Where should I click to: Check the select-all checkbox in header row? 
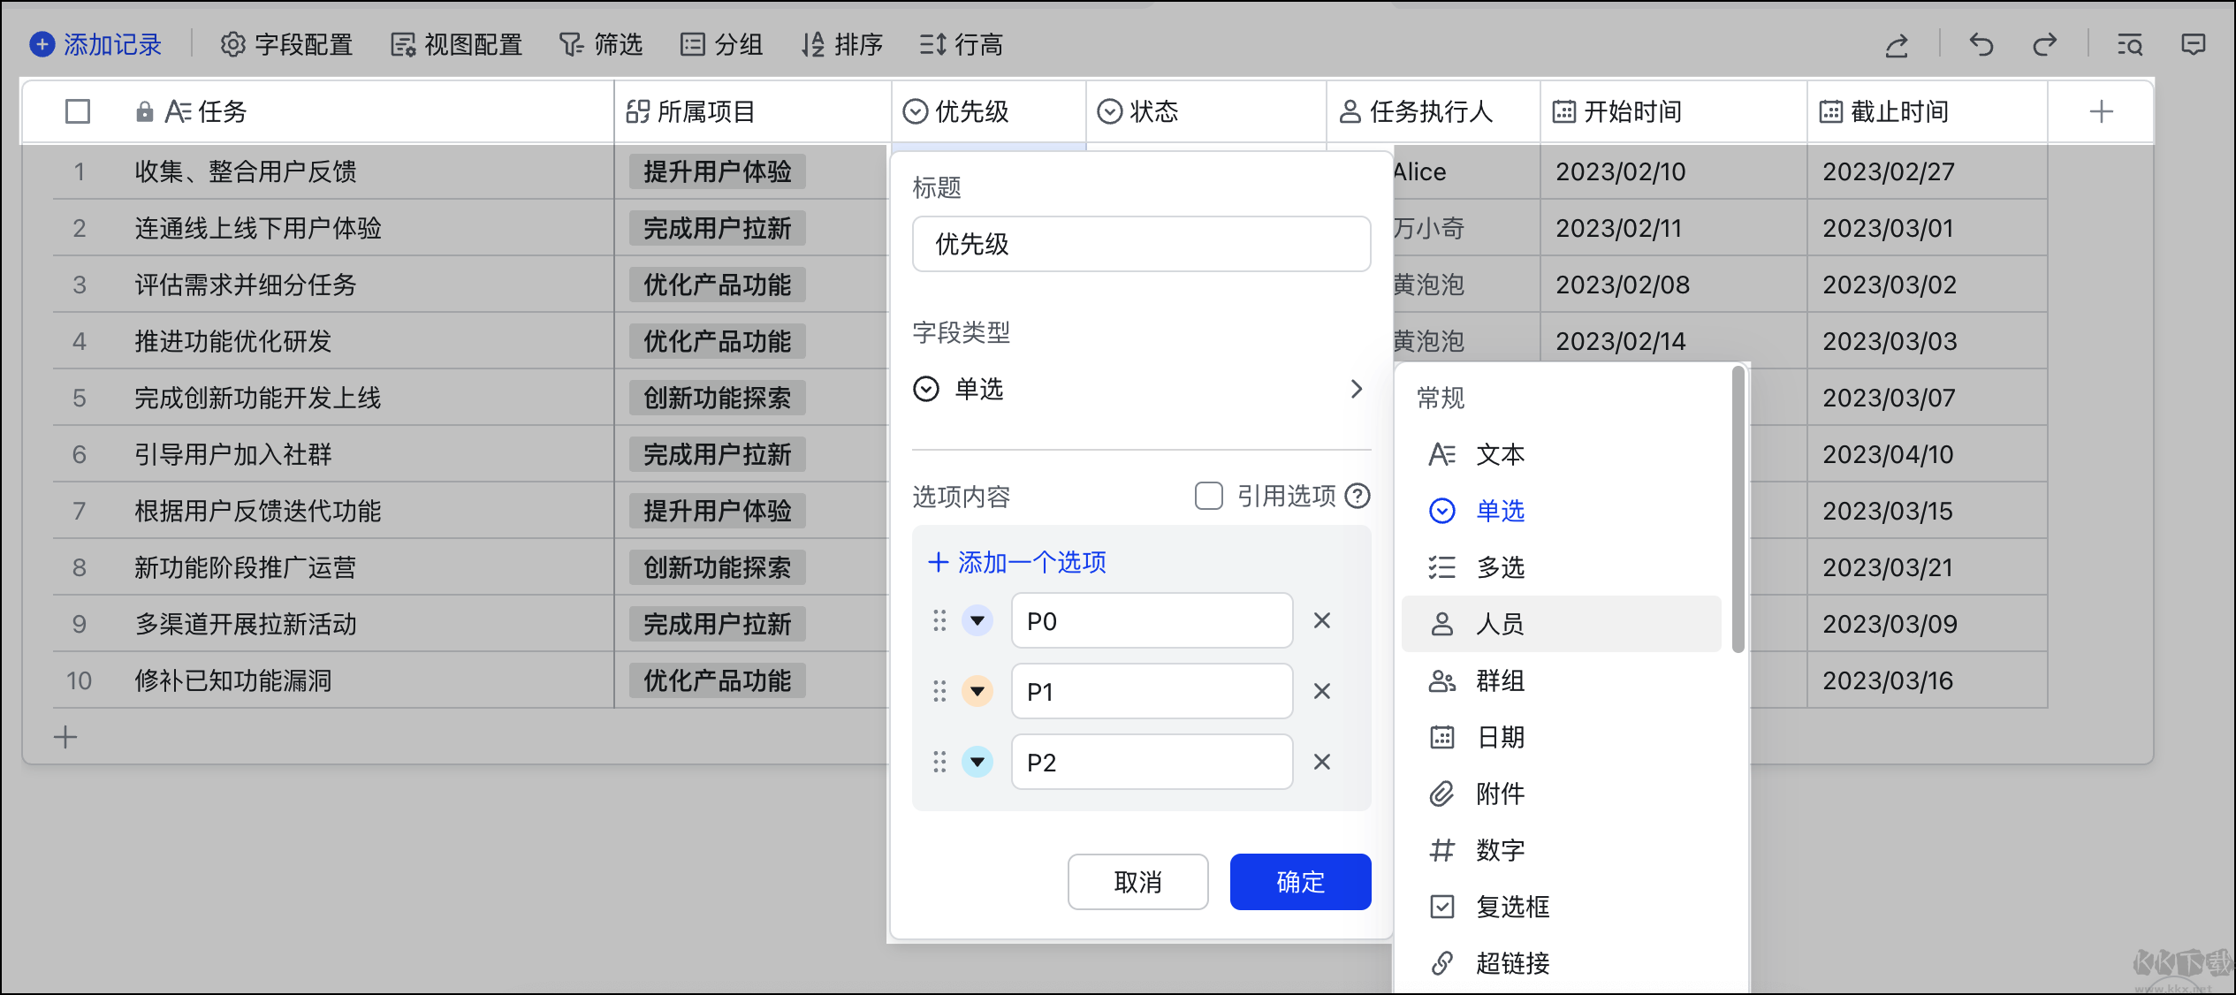77,111
